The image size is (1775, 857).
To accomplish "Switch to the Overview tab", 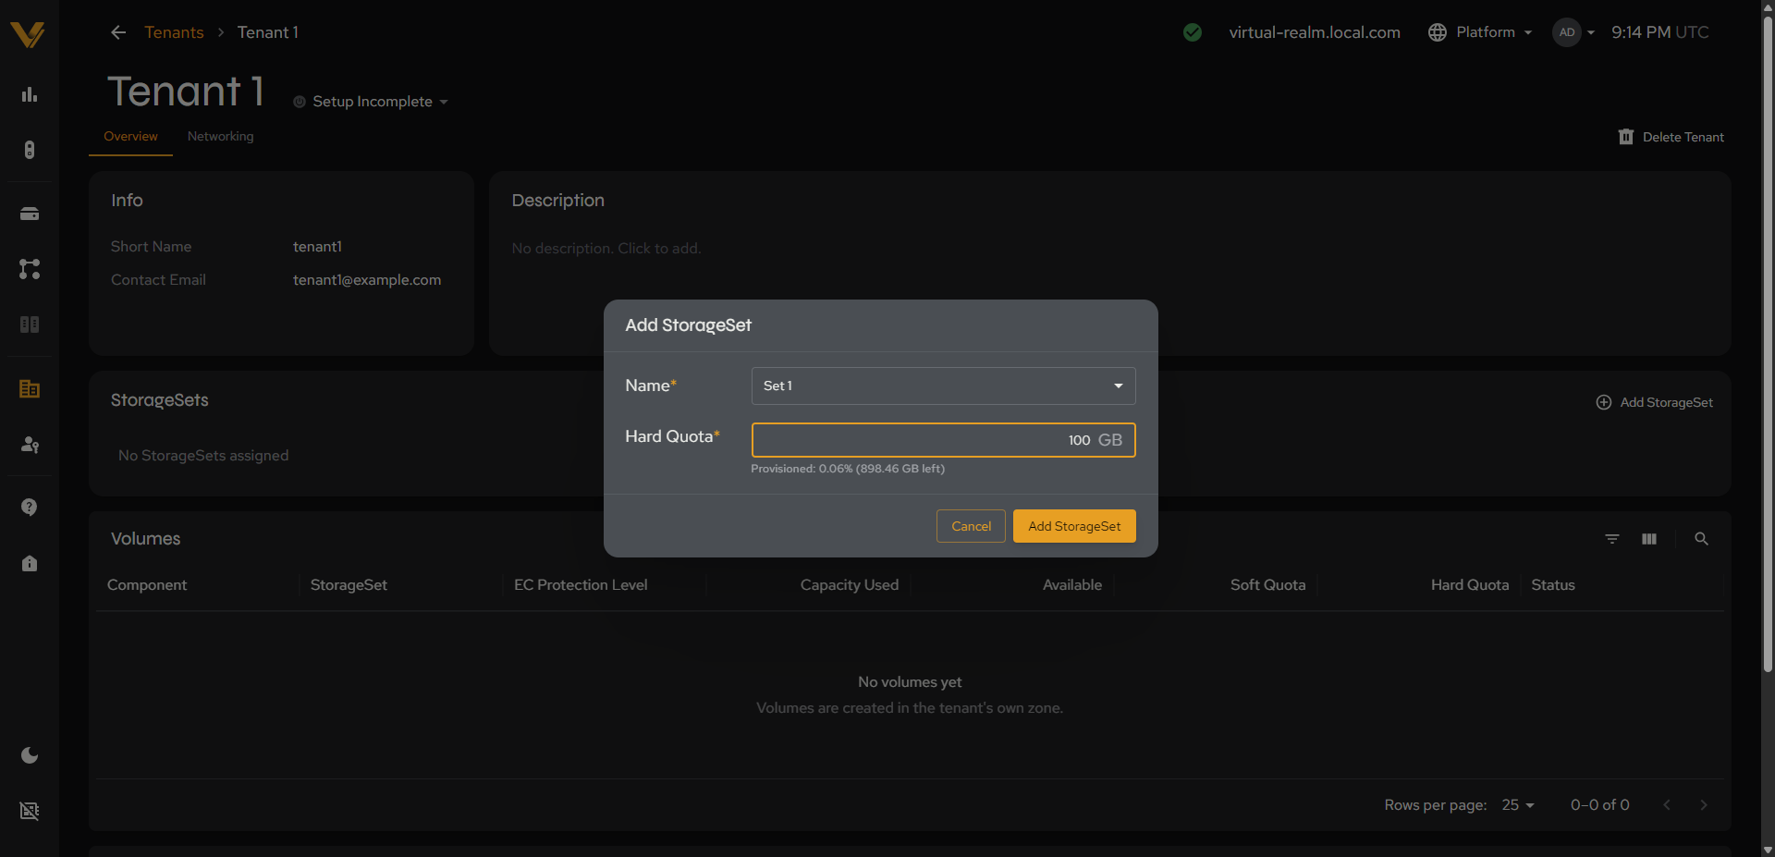I will pos(130,136).
